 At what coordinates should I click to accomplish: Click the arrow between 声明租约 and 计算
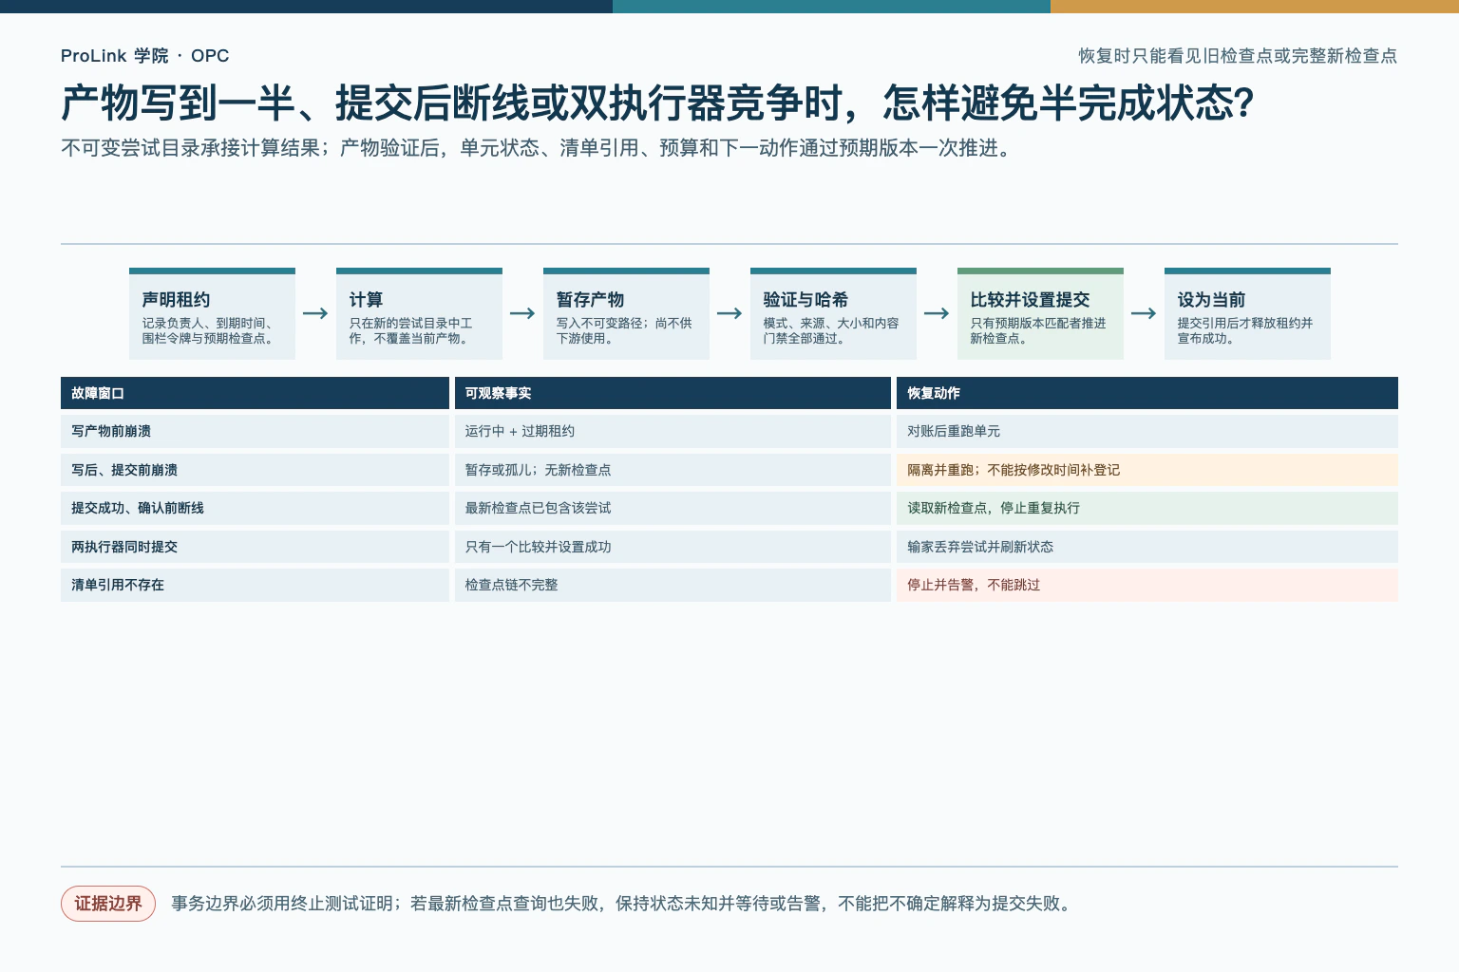pos(315,313)
